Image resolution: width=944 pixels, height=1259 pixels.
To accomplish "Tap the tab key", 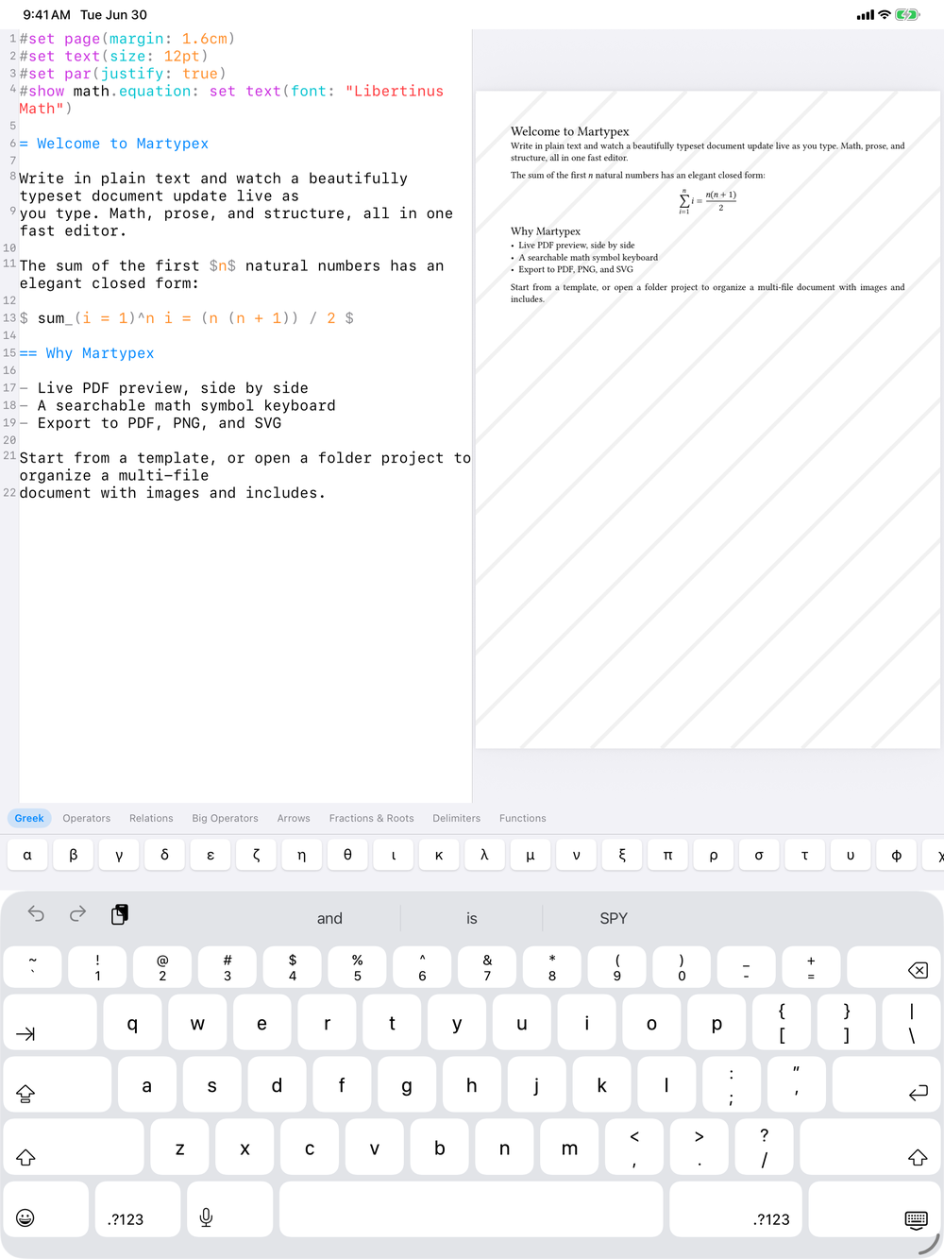I will click(x=50, y=1023).
